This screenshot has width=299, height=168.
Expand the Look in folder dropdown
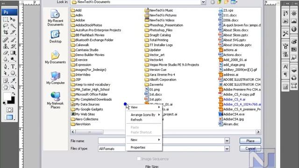click(204, 2)
